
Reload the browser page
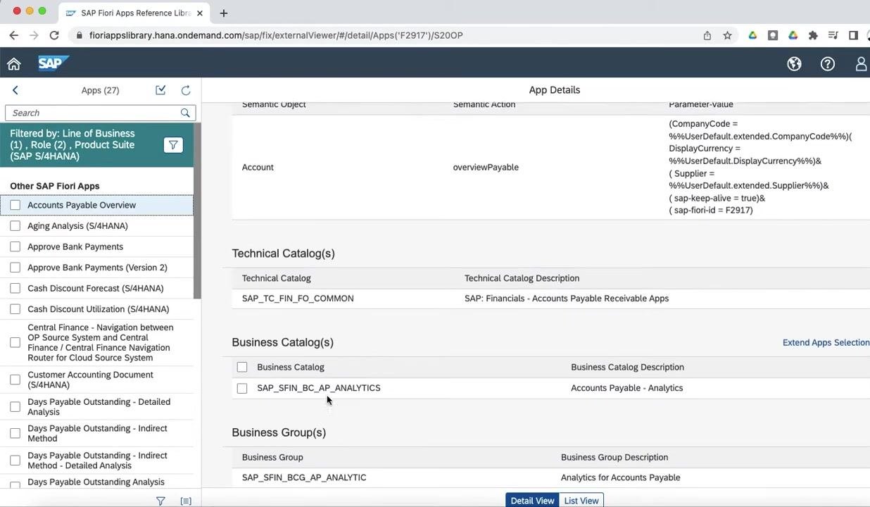pyautogui.click(x=54, y=35)
